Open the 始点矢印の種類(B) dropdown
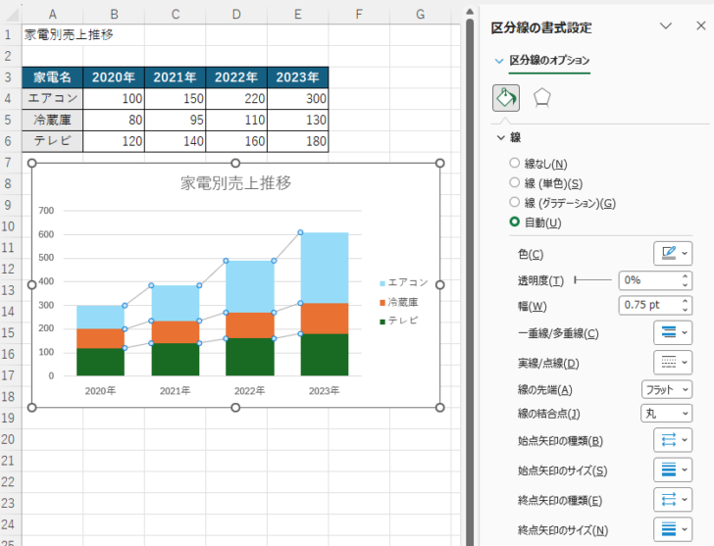 click(673, 440)
